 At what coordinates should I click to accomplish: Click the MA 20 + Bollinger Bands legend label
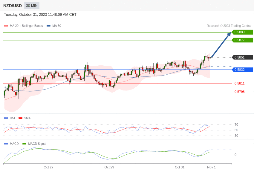(x=26, y=26)
